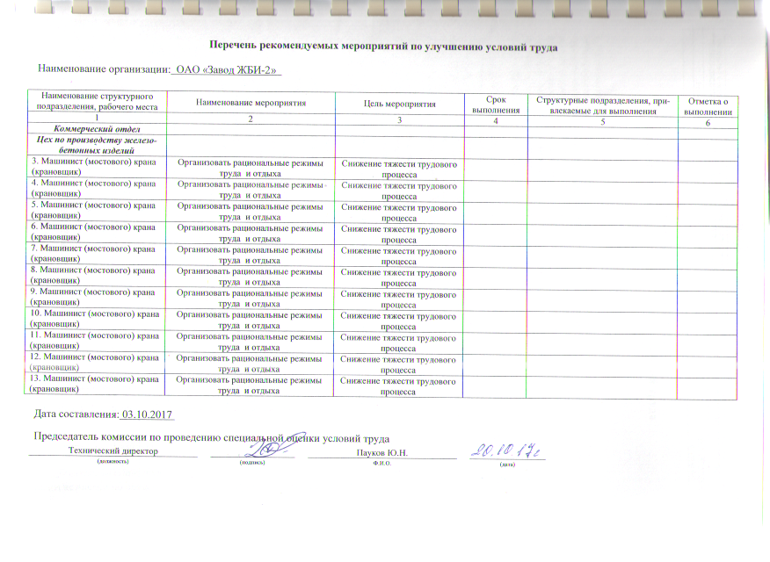Click the name "Пауков Ю.Н."
Image resolution: width=770 pixels, height=562 pixels.
[382, 452]
